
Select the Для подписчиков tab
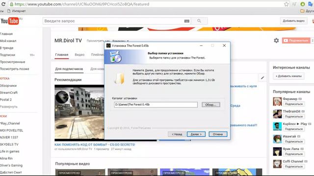(x=69, y=69)
